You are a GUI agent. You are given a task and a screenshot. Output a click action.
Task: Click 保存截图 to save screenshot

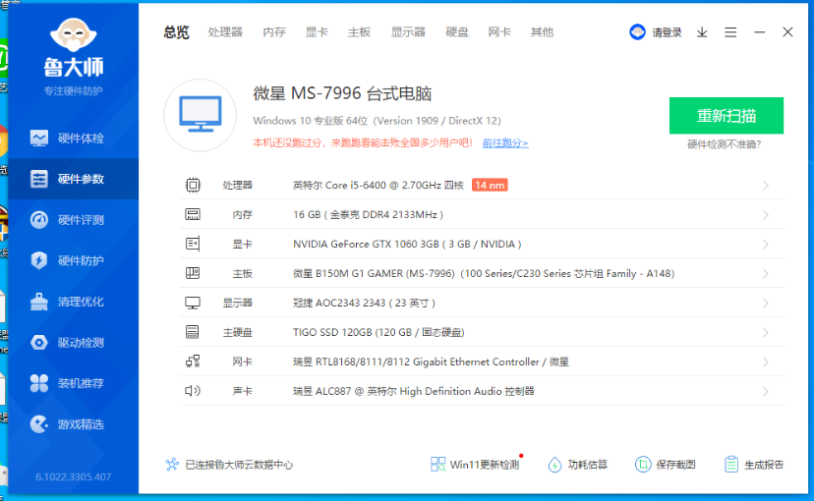[666, 465]
